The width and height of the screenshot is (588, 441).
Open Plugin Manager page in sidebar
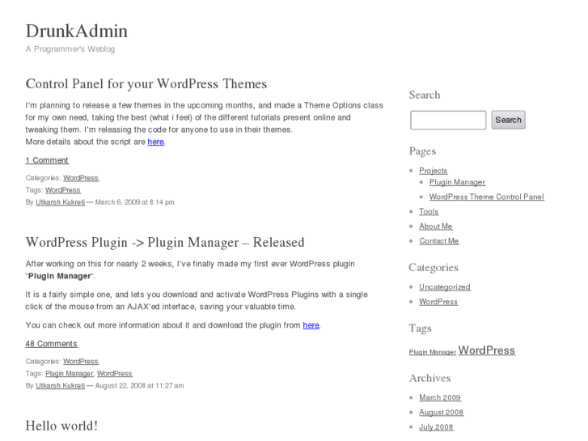(457, 182)
